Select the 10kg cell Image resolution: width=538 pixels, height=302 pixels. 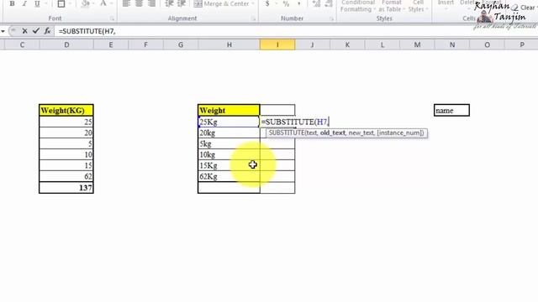(229, 154)
